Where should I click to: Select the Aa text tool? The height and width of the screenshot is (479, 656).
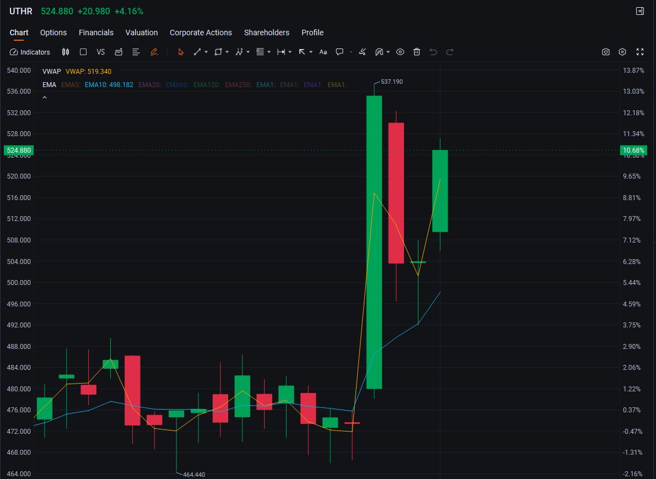[x=323, y=52]
